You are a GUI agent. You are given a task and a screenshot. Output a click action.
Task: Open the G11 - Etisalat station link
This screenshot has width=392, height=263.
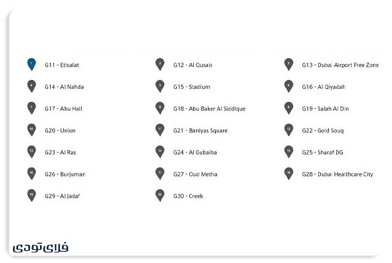(62, 65)
